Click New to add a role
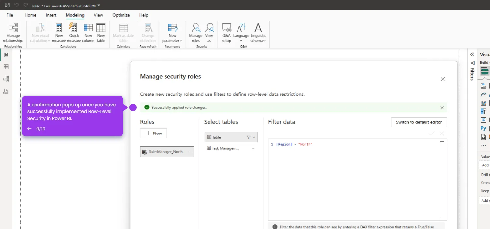Screen dimensions: 490x229 click(153, 133)
